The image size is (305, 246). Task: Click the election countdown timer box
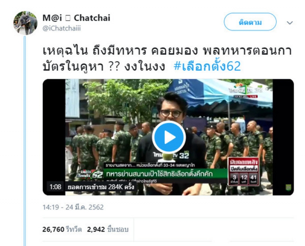243,172
